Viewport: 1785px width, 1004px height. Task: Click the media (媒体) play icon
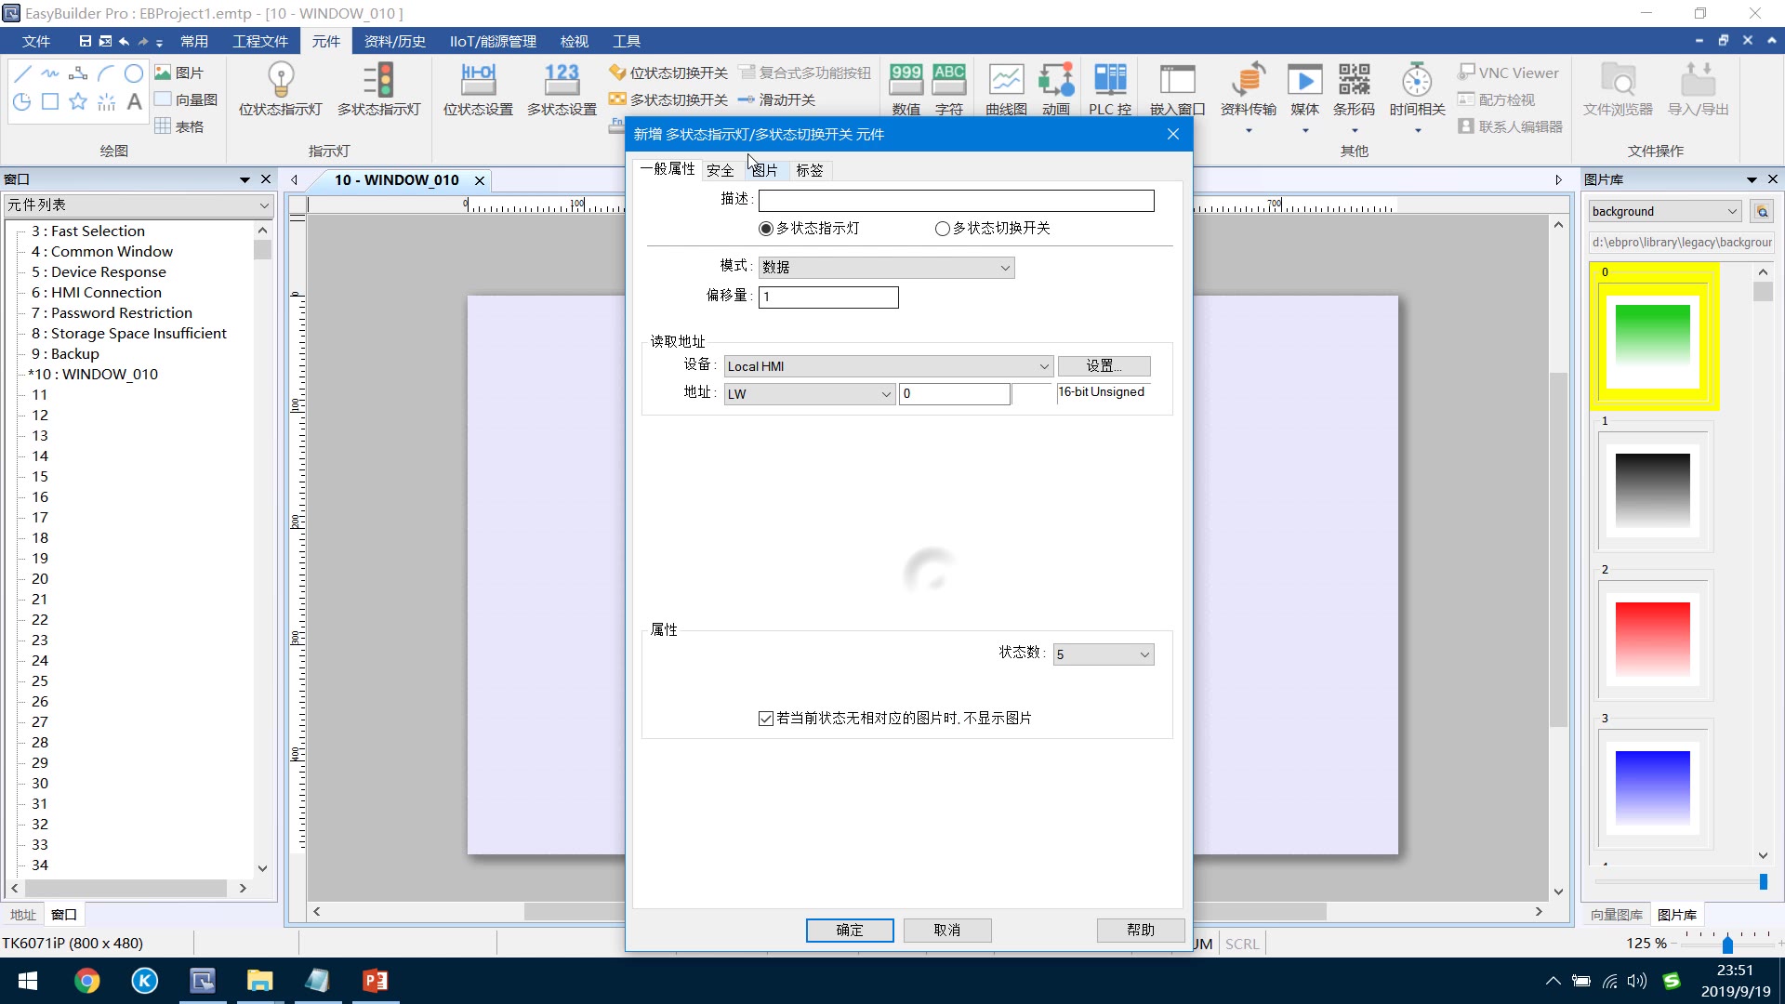[1304, 81]
